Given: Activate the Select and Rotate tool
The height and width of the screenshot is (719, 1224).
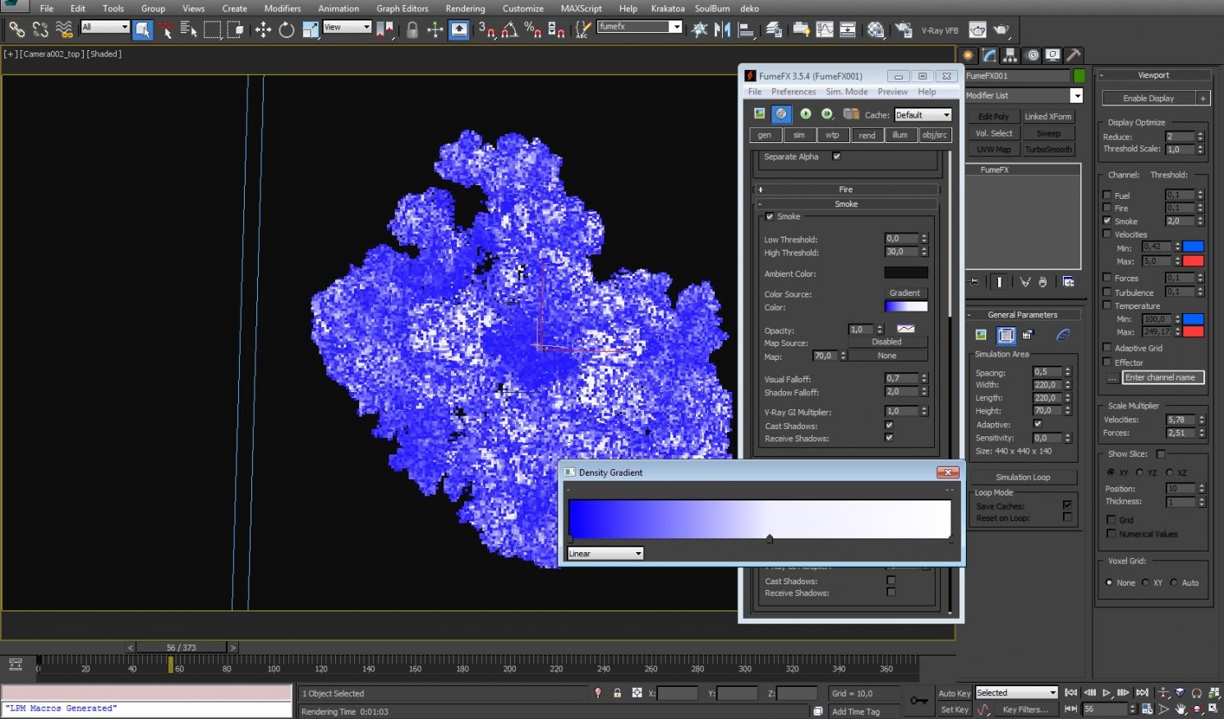Looking at the screenshot, I should point(288,30).
